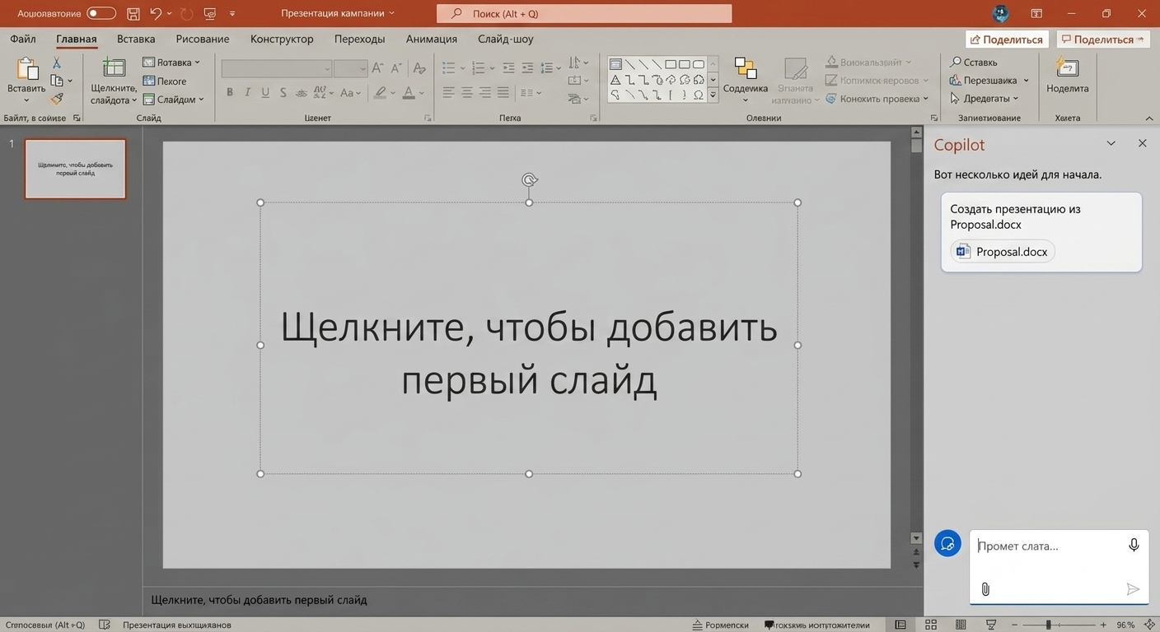Click the Format Painter brush icon
The height and width of the screenshot is (632, 1160).
57,99
